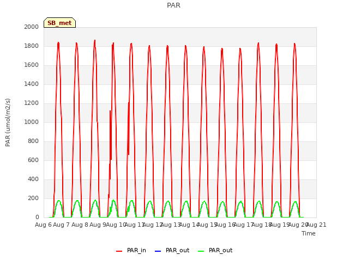Click the x-axis date label Aug 6
Image resolution: width=349 pixels, height=261 pixels.
point(43,225)
